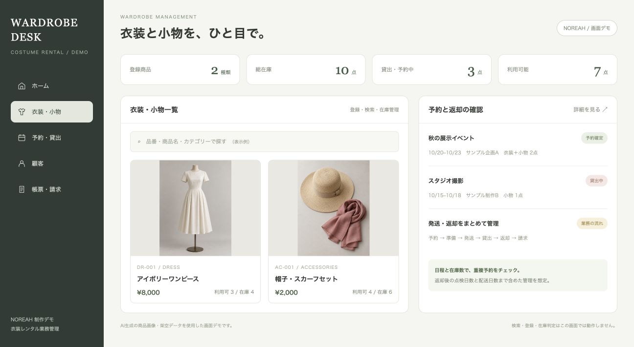Click the calendar icon for 予約・貸出
The image size is (634, 347).
[22, 138]
